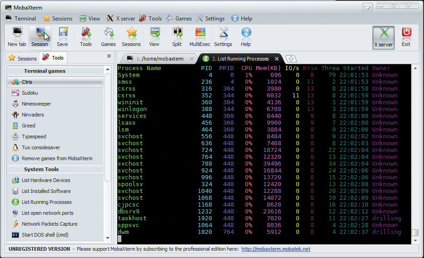Click terminal scrollbar down arrow
The height and width of the screenshot is (258, 424).
pos(415,240)
